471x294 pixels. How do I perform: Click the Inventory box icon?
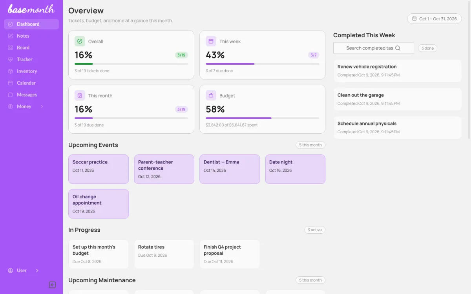(11, 71)
